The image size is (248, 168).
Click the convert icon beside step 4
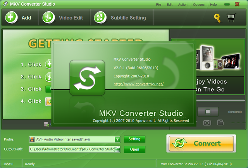point(48,101)
